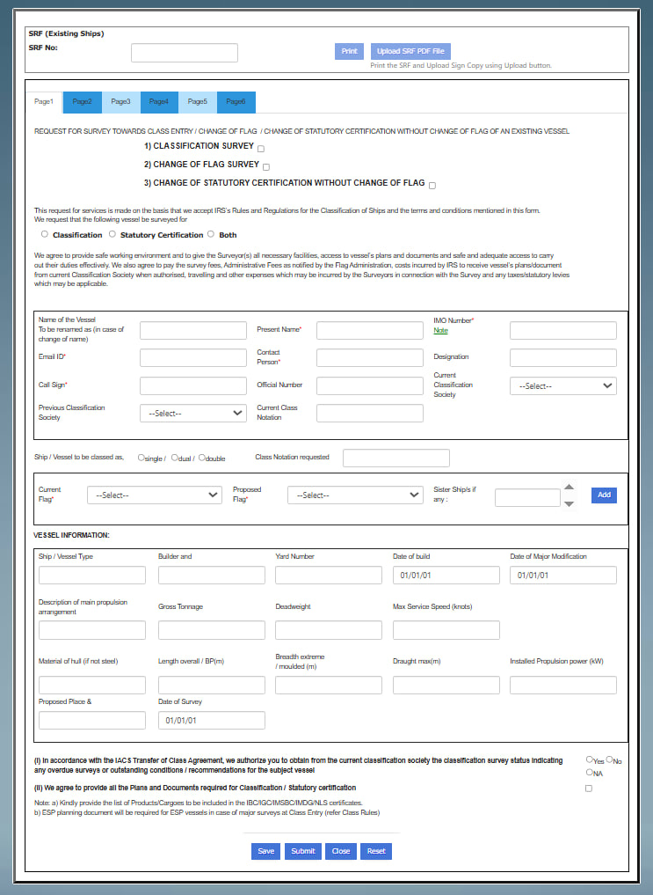The width and height of the screenshot is (653, 895).
Task: Click the Sister Ship down arrow
Action: point(569,503)
